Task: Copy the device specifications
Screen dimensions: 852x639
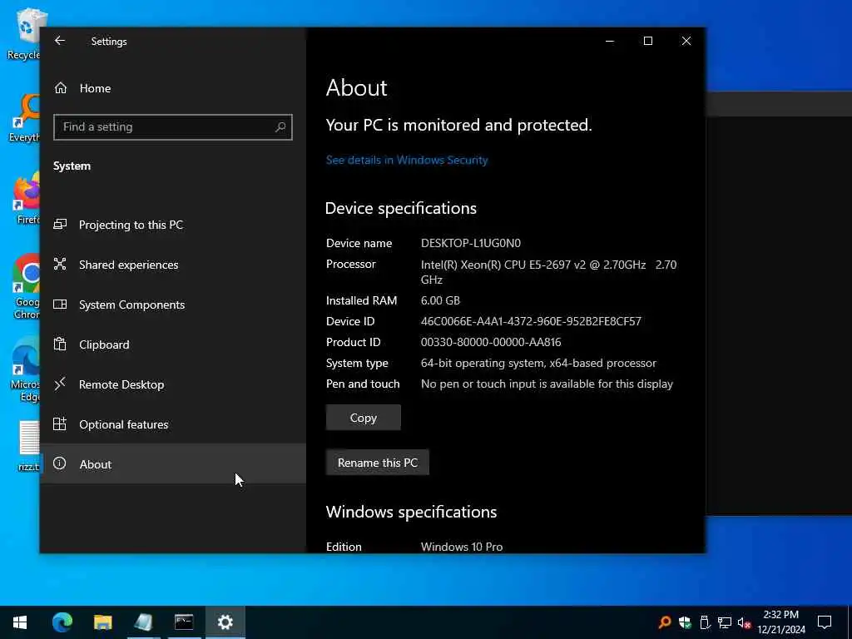Action: click(x=364, y=418)
